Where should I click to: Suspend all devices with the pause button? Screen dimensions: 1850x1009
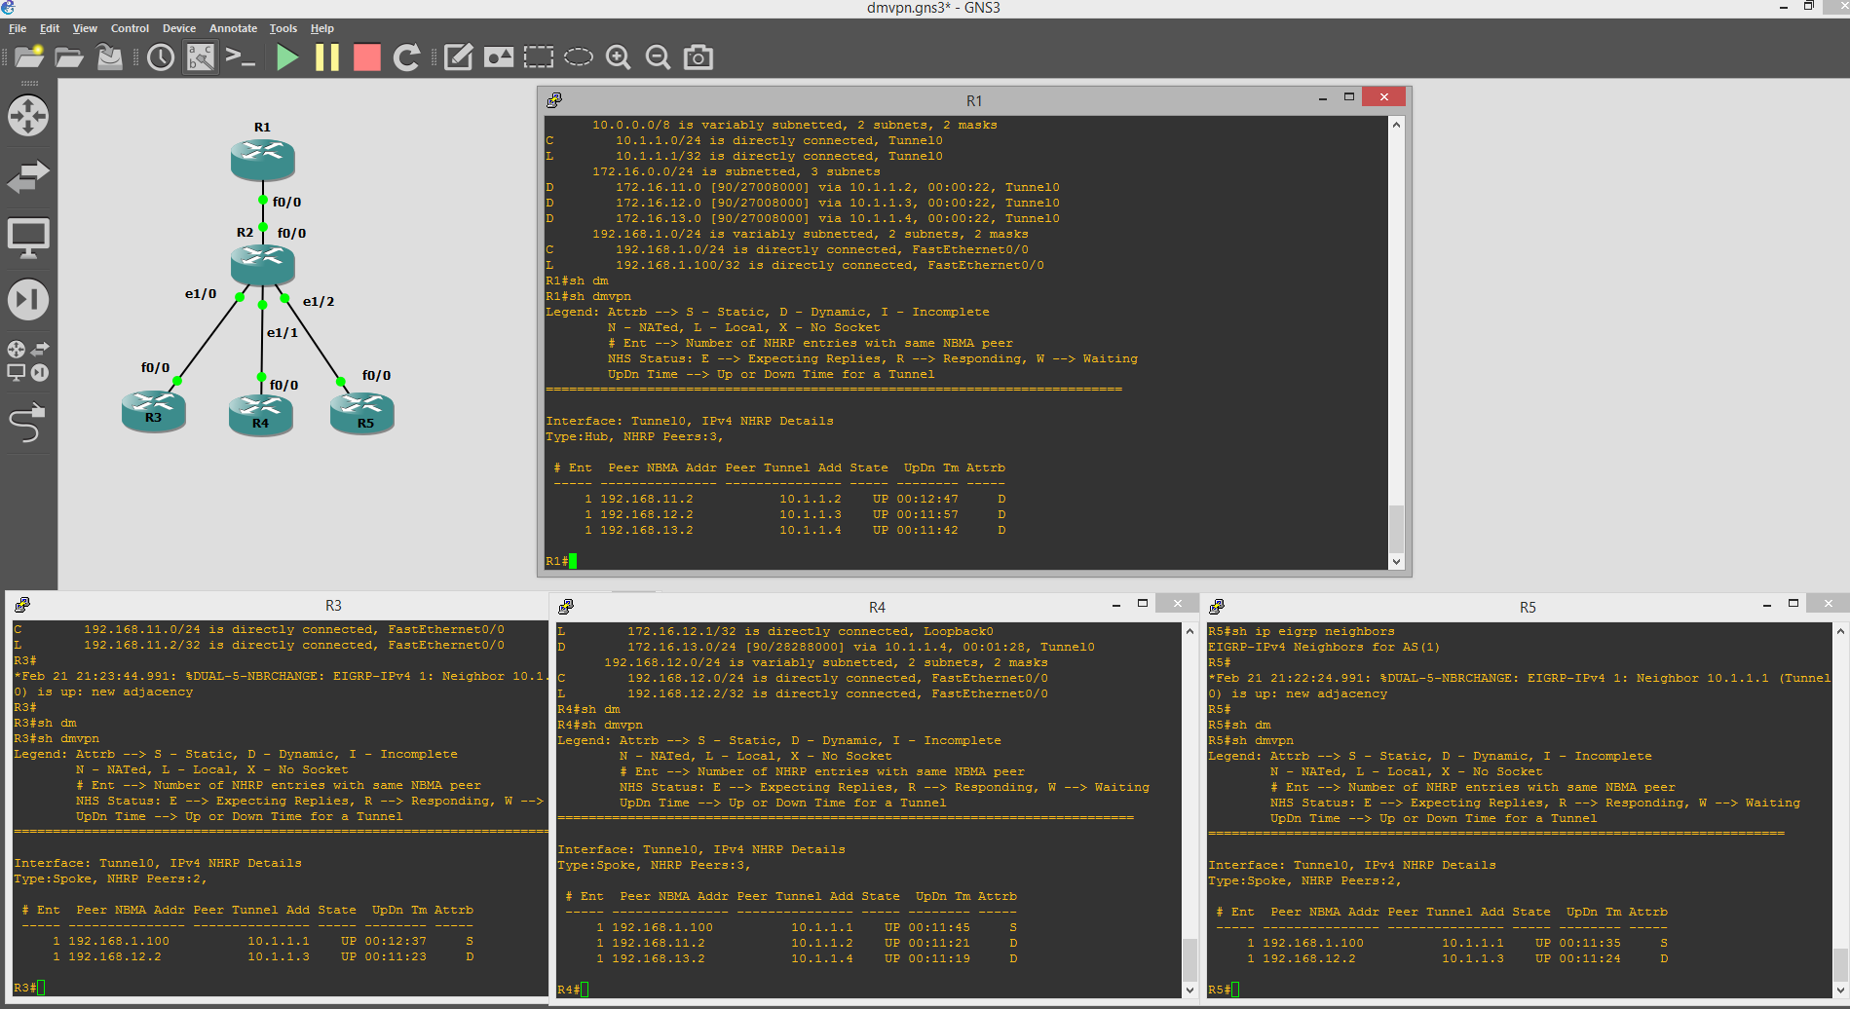327,57
